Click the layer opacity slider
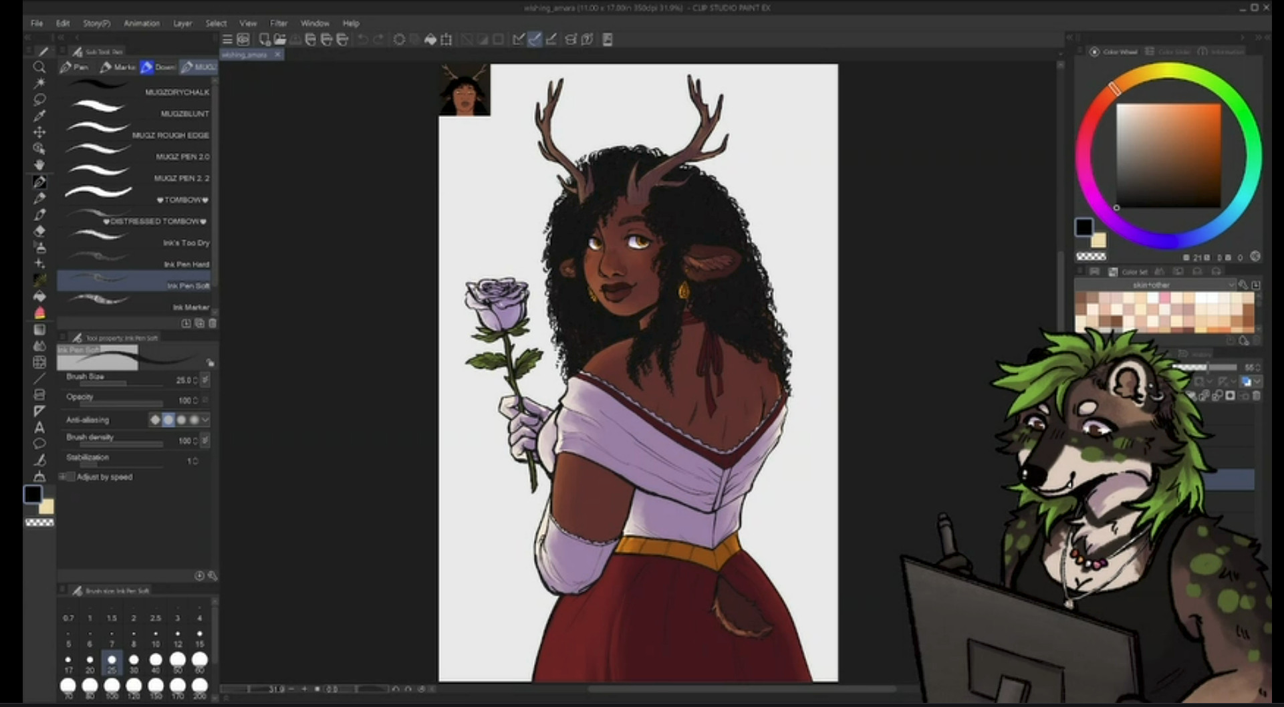Screen dimensions: 1284x707 [1204, 368]
